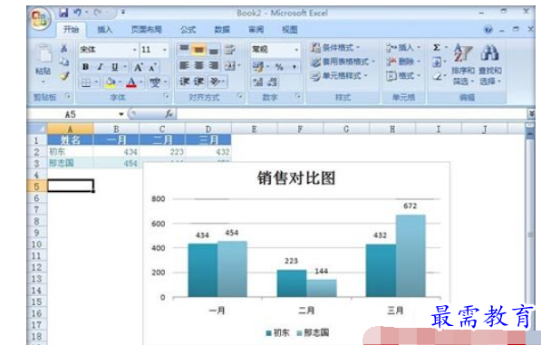
Task: Undo the last action
Action: (77, 13)
